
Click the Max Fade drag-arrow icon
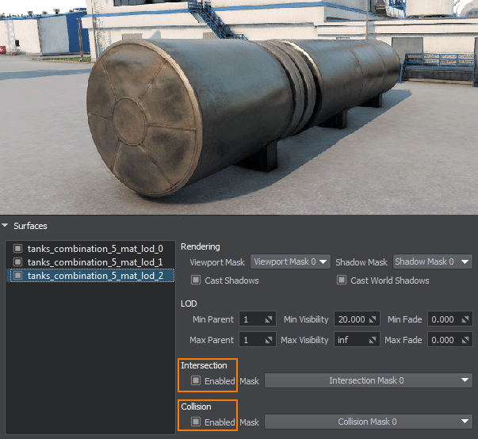[x=465, y=340]
